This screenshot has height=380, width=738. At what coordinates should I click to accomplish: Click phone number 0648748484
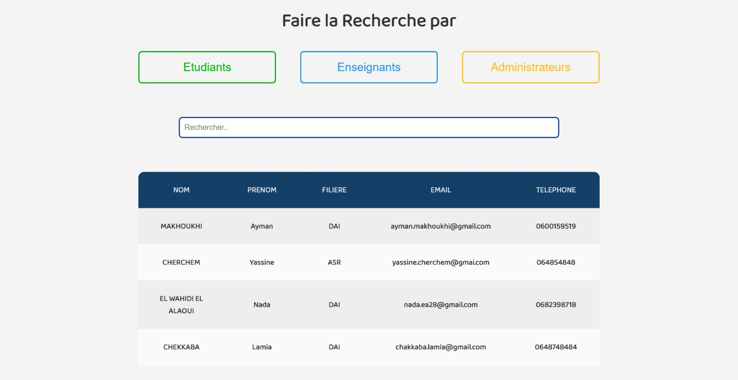(556, 347)
